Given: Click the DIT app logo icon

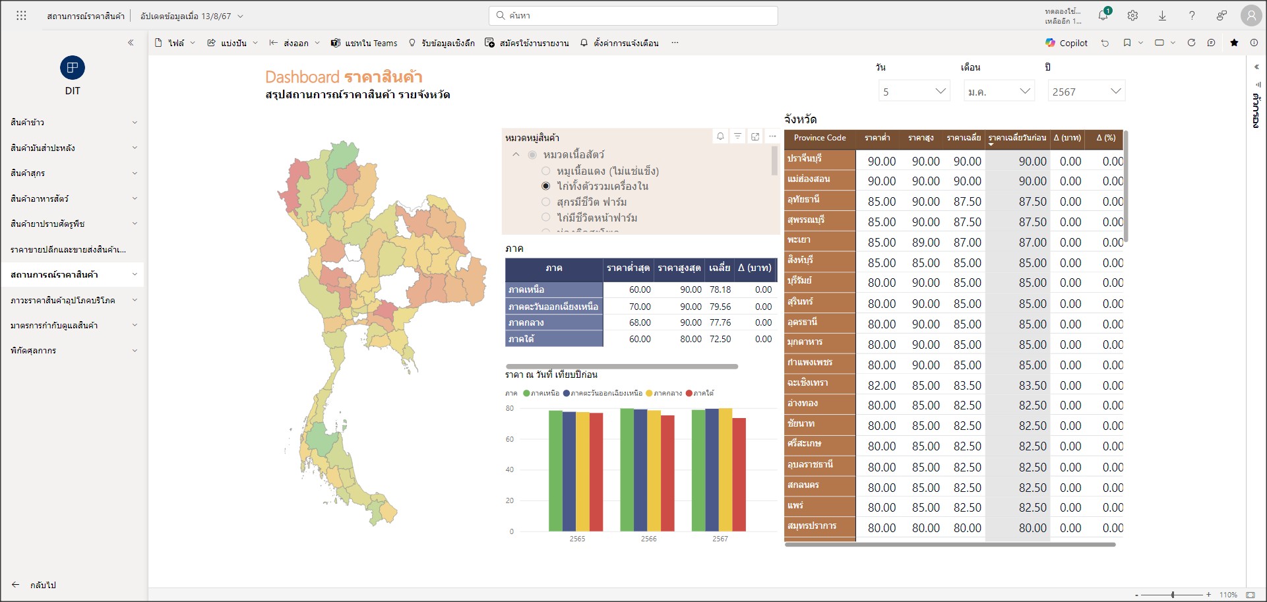Looking at the screenshot, I should pos(73,68).
